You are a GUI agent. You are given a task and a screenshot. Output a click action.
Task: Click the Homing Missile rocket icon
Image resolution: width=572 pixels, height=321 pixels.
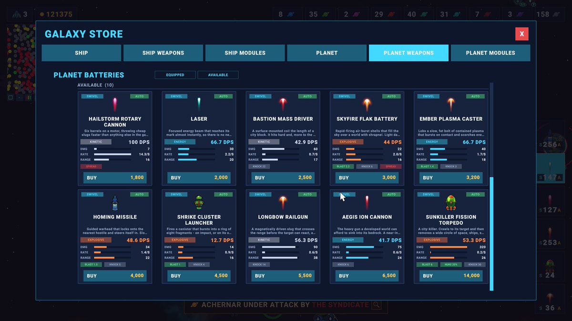115,203
